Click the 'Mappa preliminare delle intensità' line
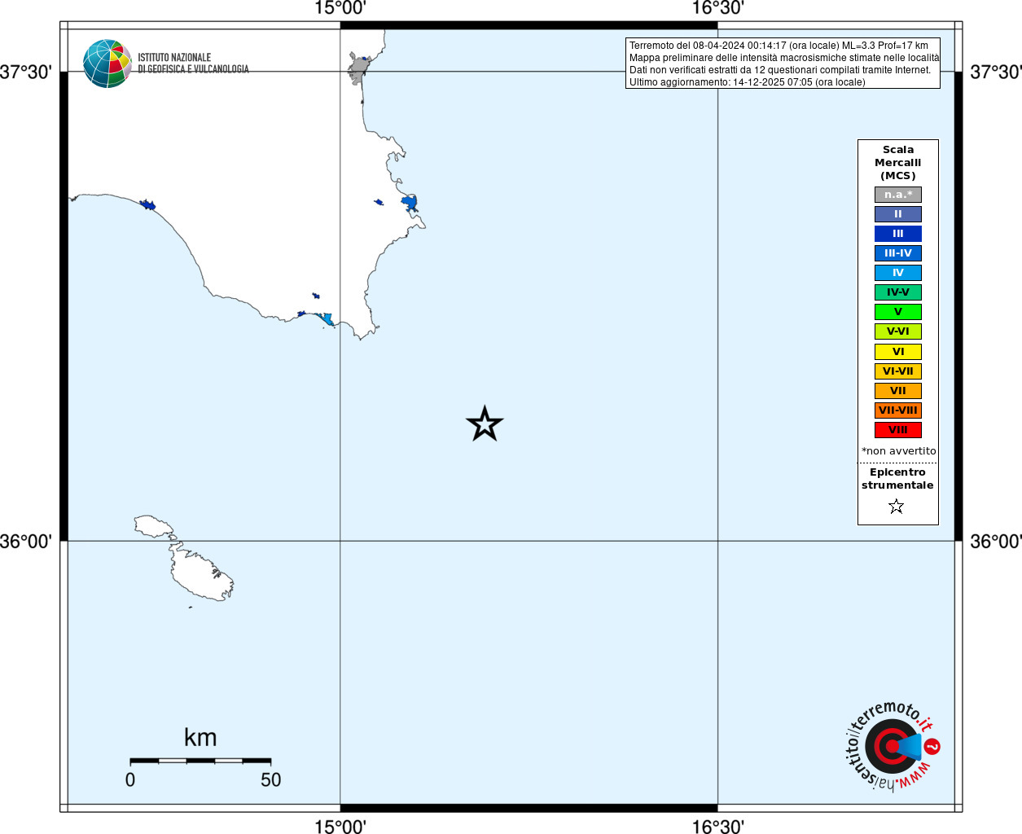The width and height of the screenshot is (1022, 834). tap(784, 58)
